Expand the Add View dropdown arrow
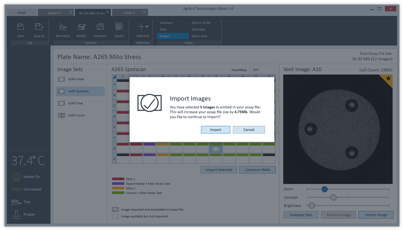 [x=147, y=27]
